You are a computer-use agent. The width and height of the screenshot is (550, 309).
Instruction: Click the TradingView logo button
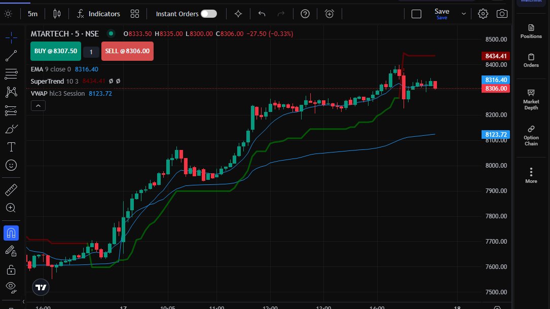coord(41,287)
